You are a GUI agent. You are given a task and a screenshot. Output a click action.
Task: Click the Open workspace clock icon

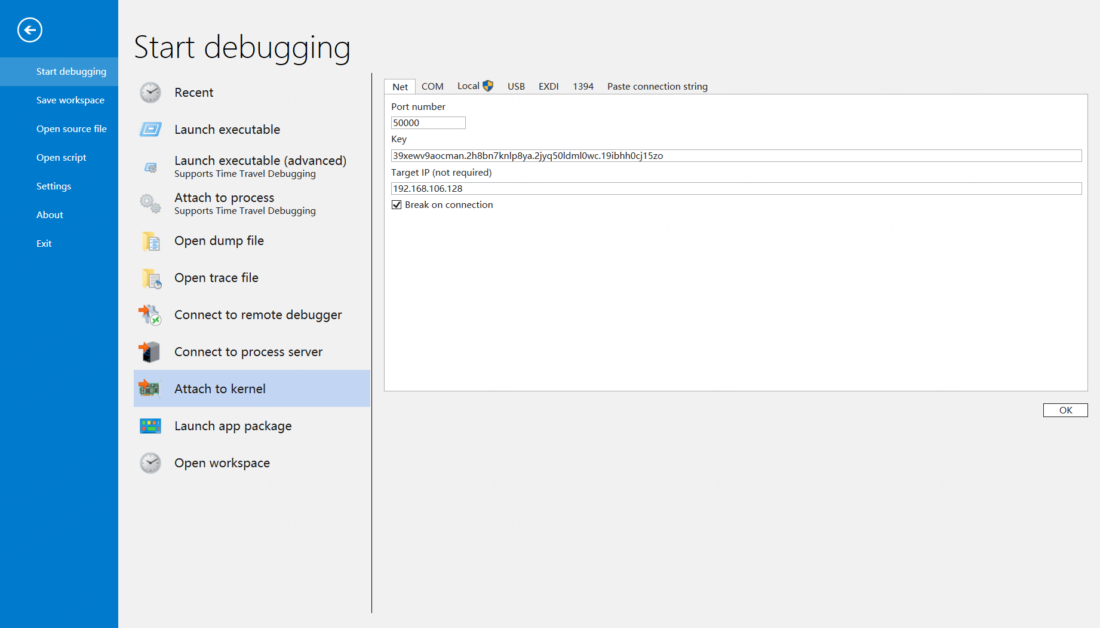[150, 463]
